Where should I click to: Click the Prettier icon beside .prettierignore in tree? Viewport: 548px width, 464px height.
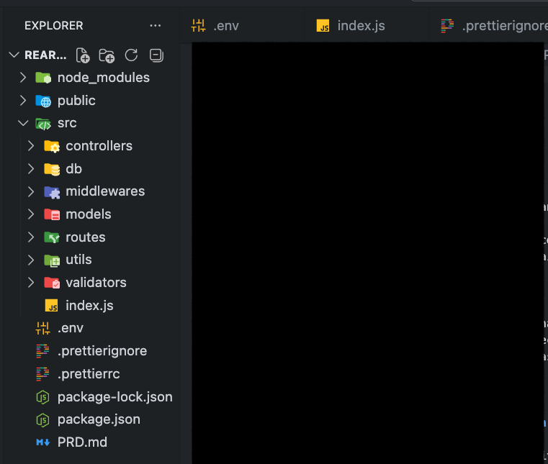point(42,351)
